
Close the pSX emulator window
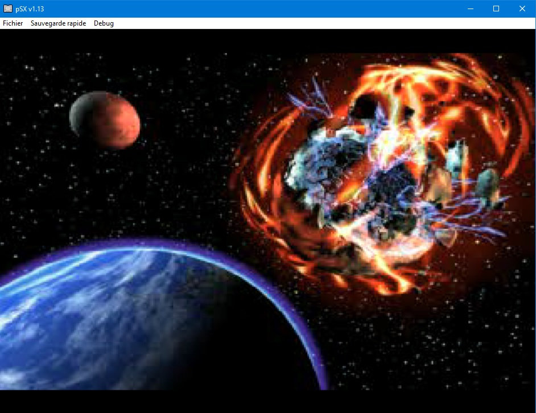coord(522,9)
